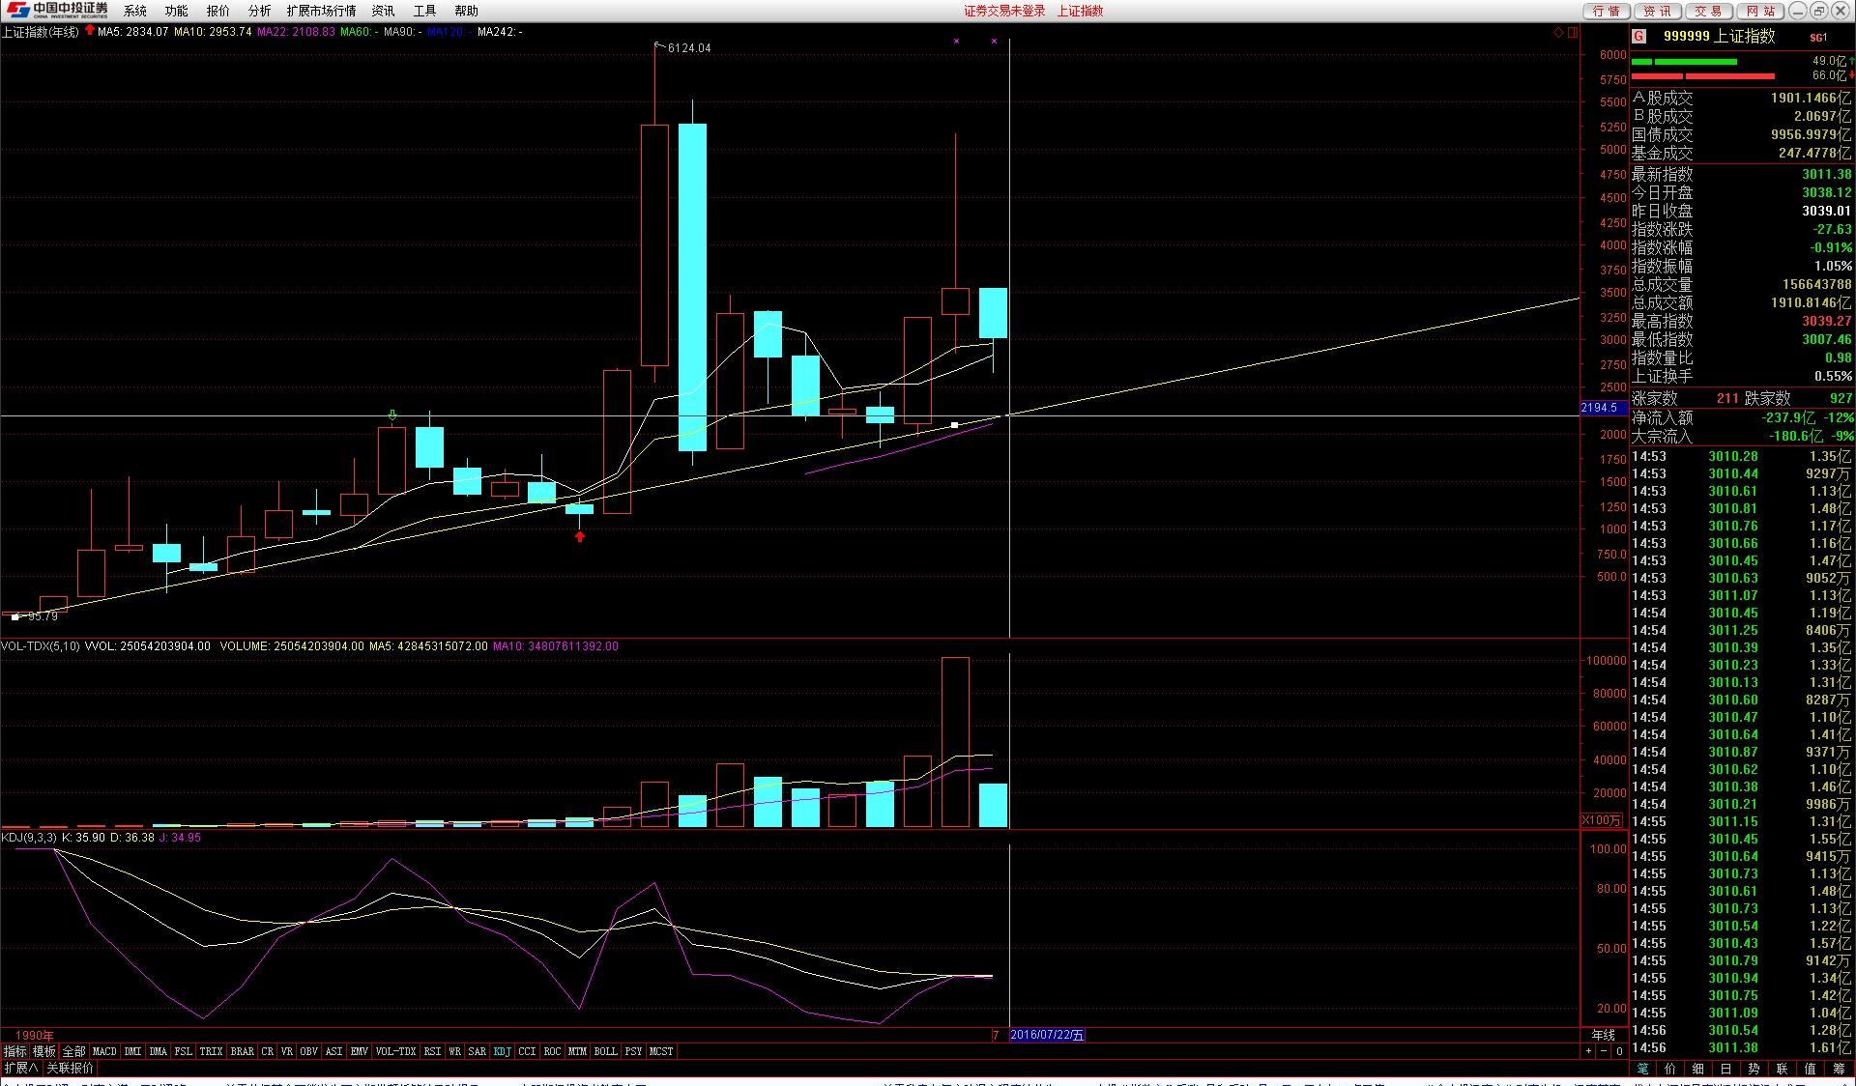
Task: Select the OBV indicator tab
Action: point(308,1051)
